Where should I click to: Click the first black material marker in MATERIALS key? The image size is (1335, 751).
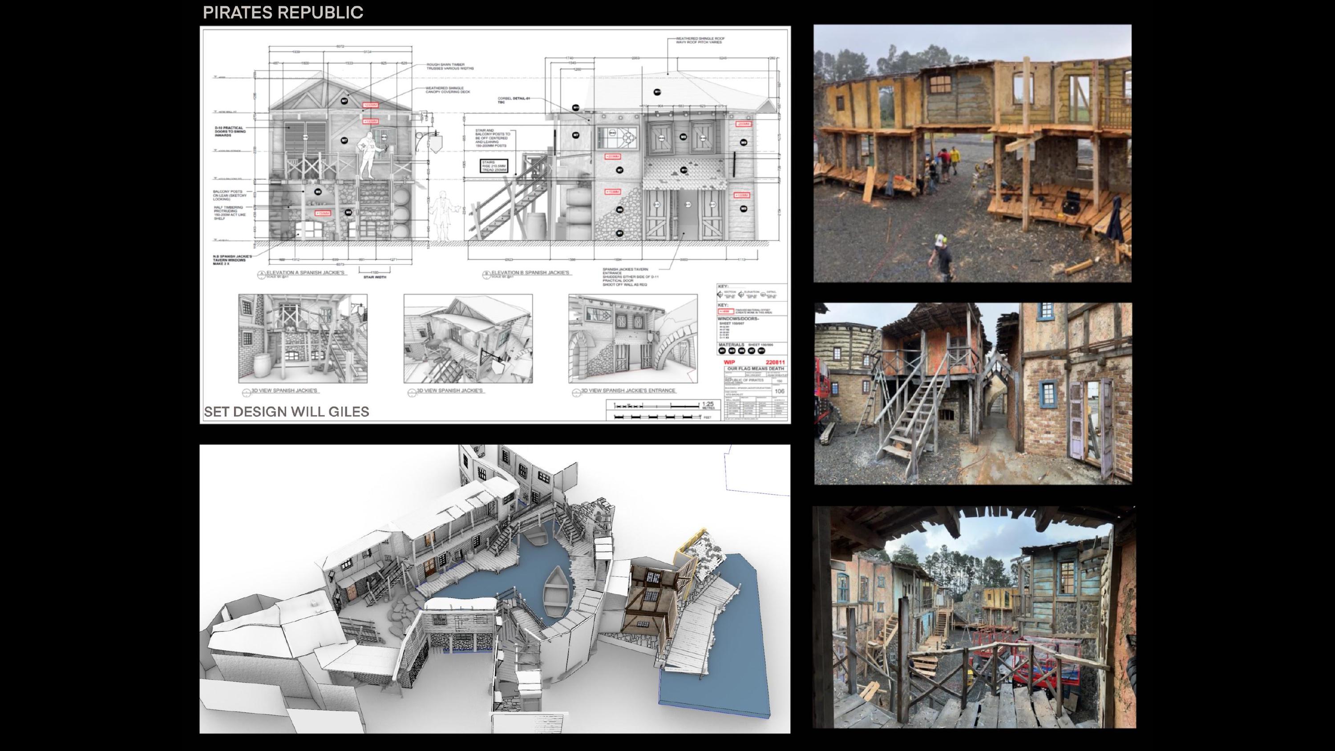722,351
